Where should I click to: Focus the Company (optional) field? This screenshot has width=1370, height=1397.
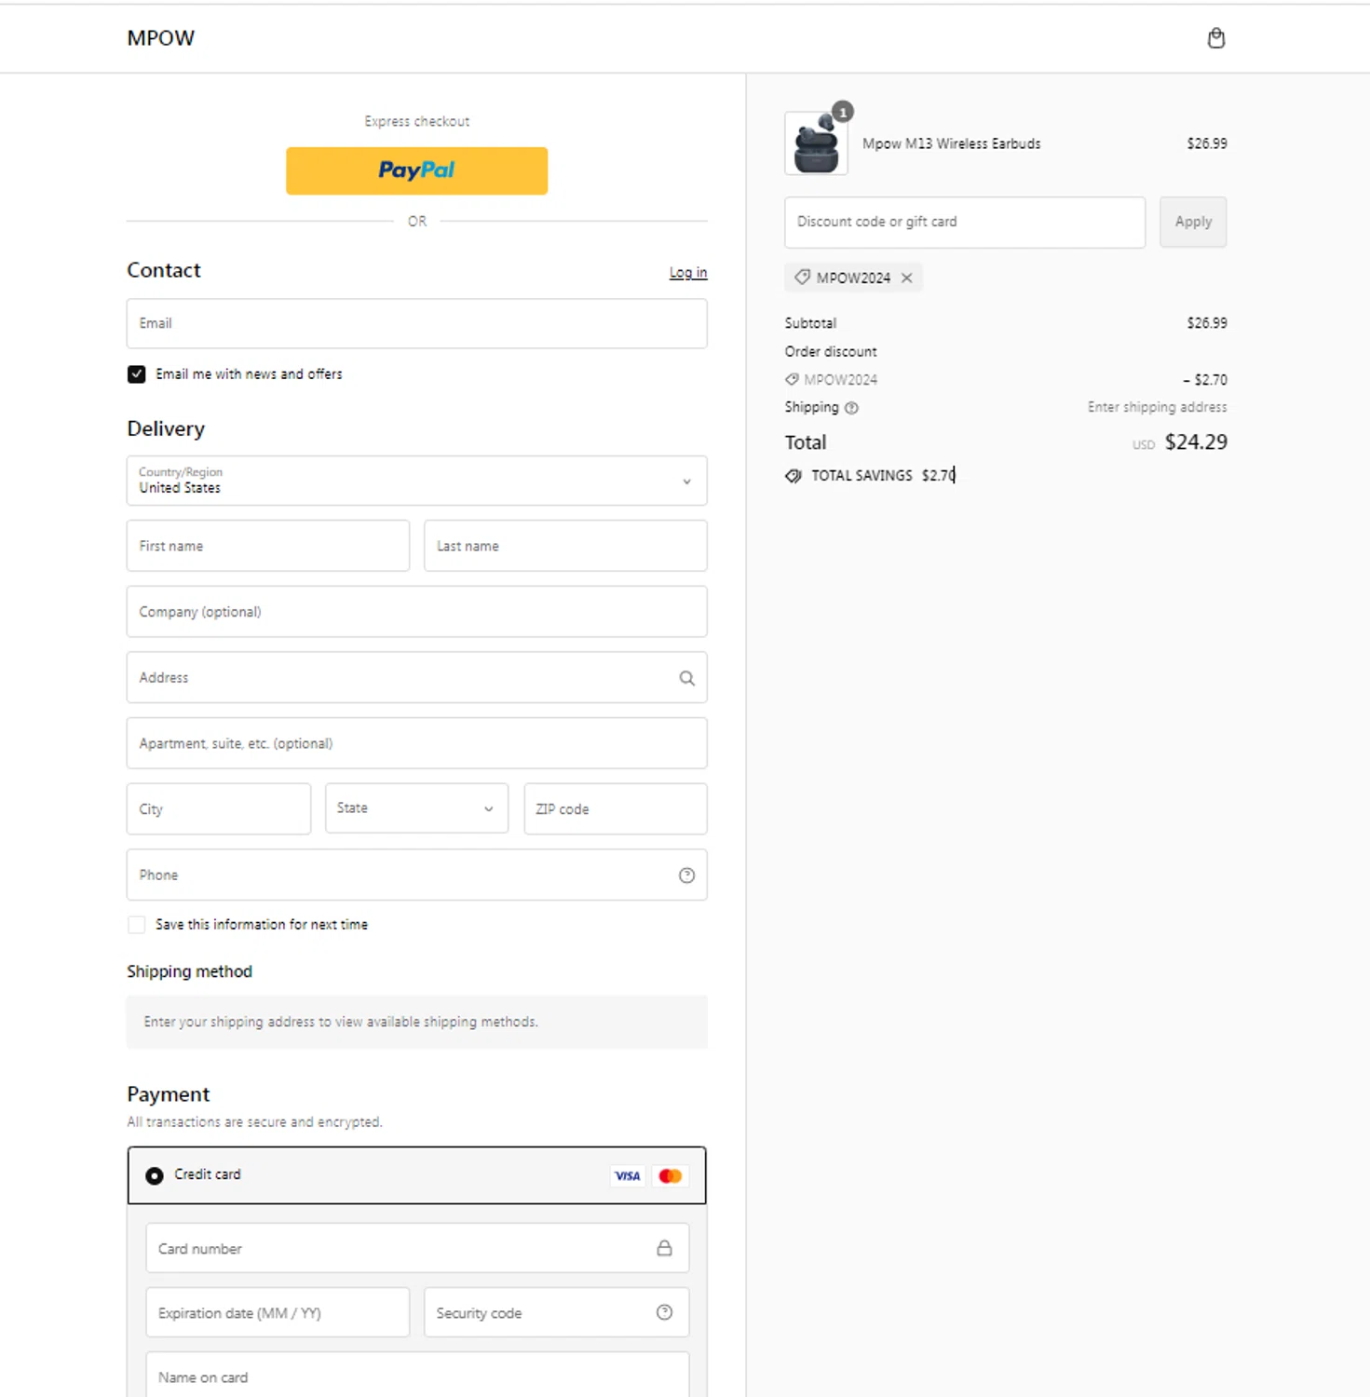pyautogui.click(x=416, y=612)
